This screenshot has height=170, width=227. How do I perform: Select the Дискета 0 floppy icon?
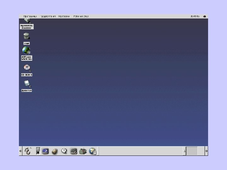[26, 86]
